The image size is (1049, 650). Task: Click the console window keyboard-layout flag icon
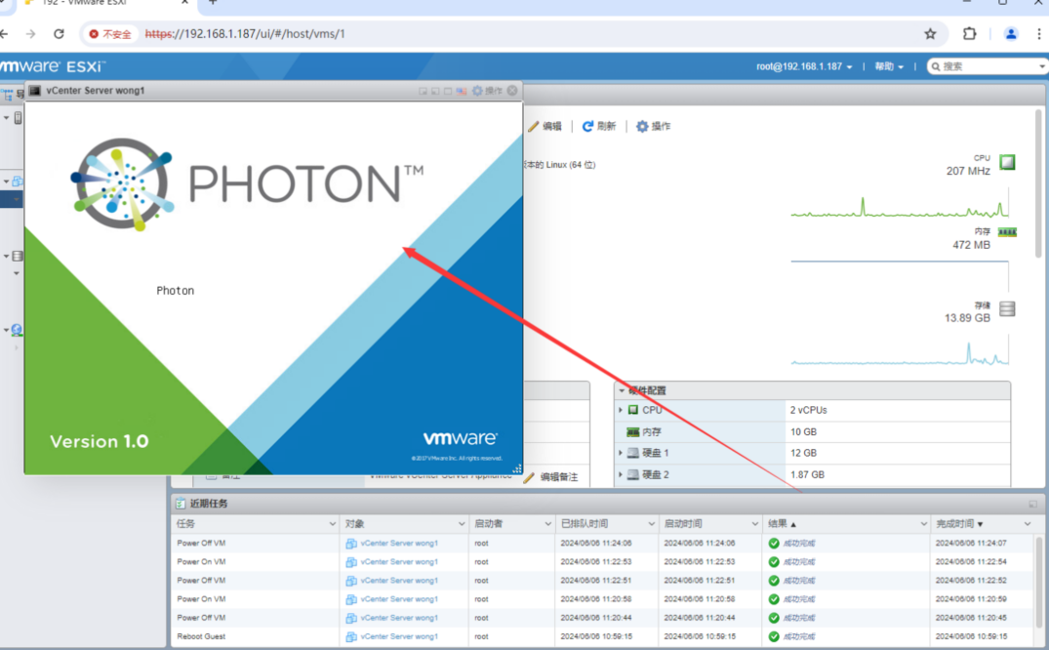pyautogui.click(x=461, y=91)
